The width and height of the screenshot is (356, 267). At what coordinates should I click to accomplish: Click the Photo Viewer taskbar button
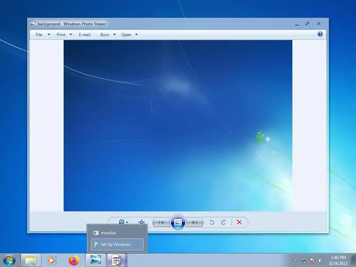coord(96,260)
